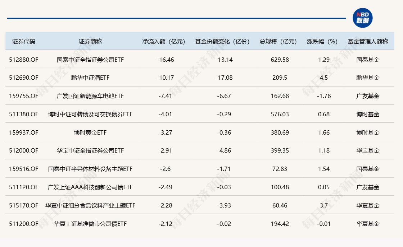
Task: Select change percentage -1.78
Action: tap(324, 96)
